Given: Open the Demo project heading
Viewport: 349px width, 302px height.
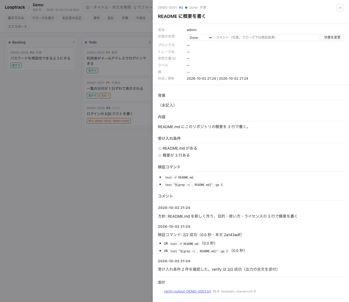Looking at the screenshot, I should point(38,5).
